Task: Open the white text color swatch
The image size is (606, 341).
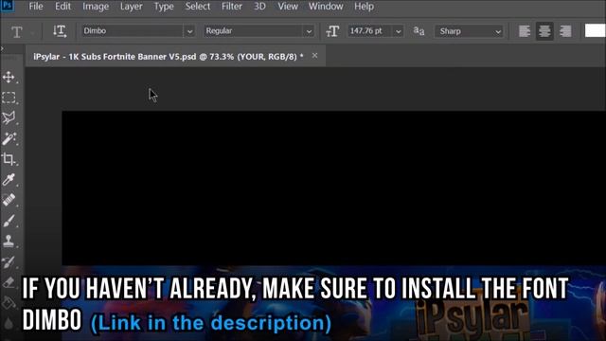Action: click(596, 30)
